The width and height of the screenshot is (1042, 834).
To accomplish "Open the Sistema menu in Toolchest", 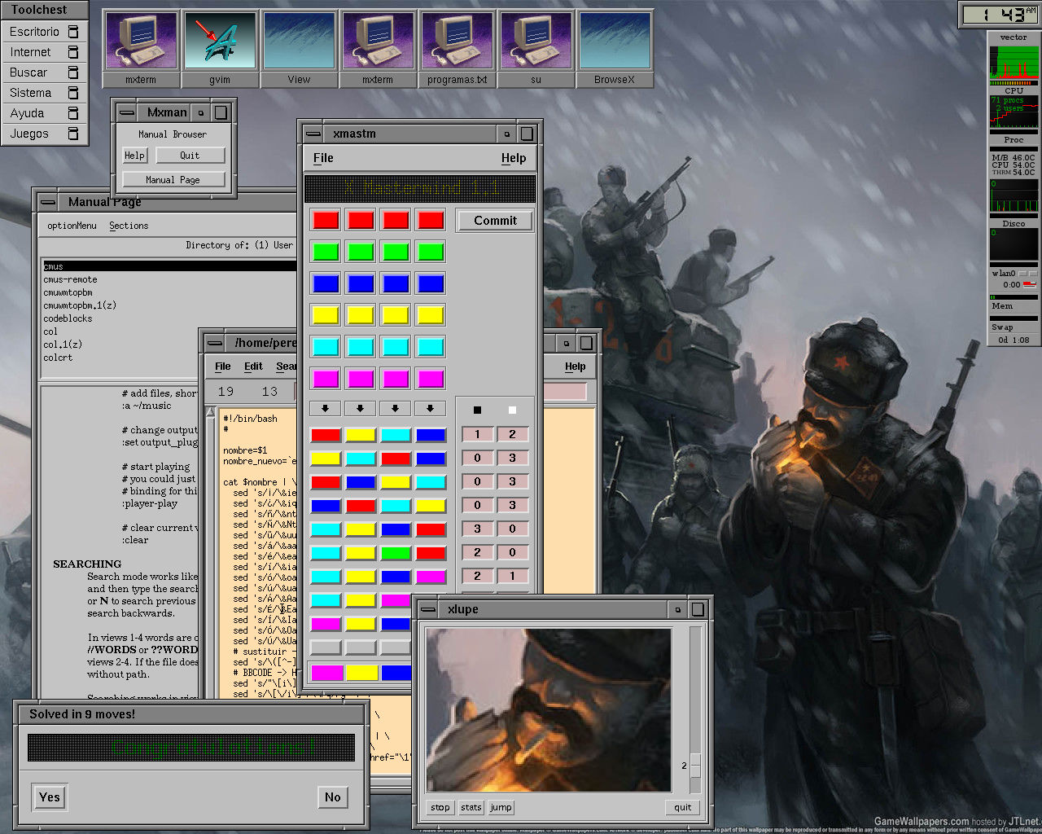I will click(x=45, y=93).
